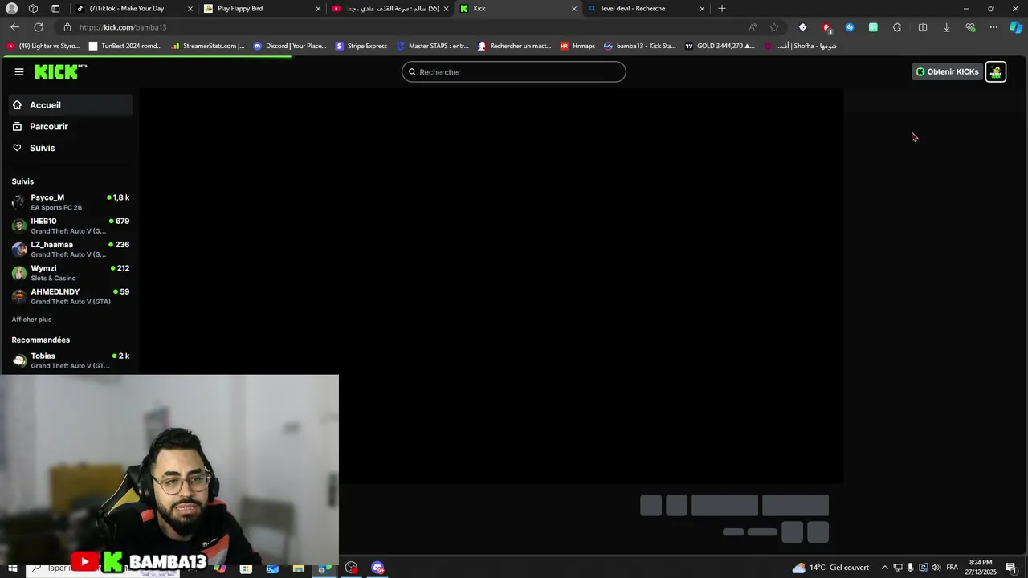This screenshot has height=578, width=1028.
Task: Open the Windows Start menu
Action: [12, 568]
